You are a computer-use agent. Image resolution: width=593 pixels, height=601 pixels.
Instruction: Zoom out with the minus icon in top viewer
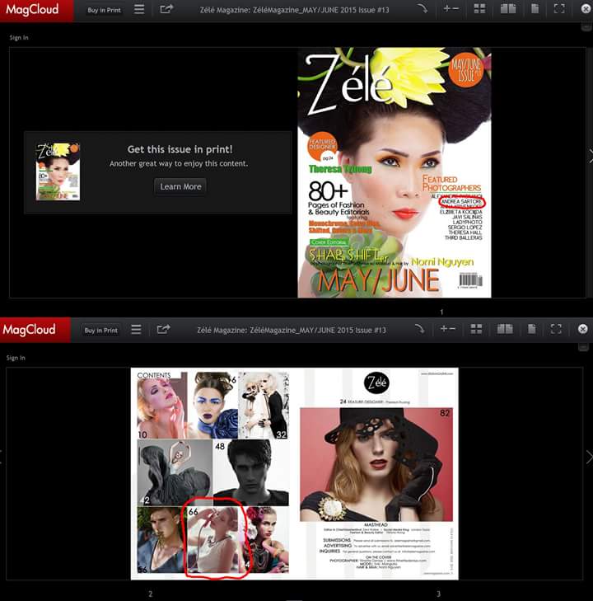pos(455,8)
